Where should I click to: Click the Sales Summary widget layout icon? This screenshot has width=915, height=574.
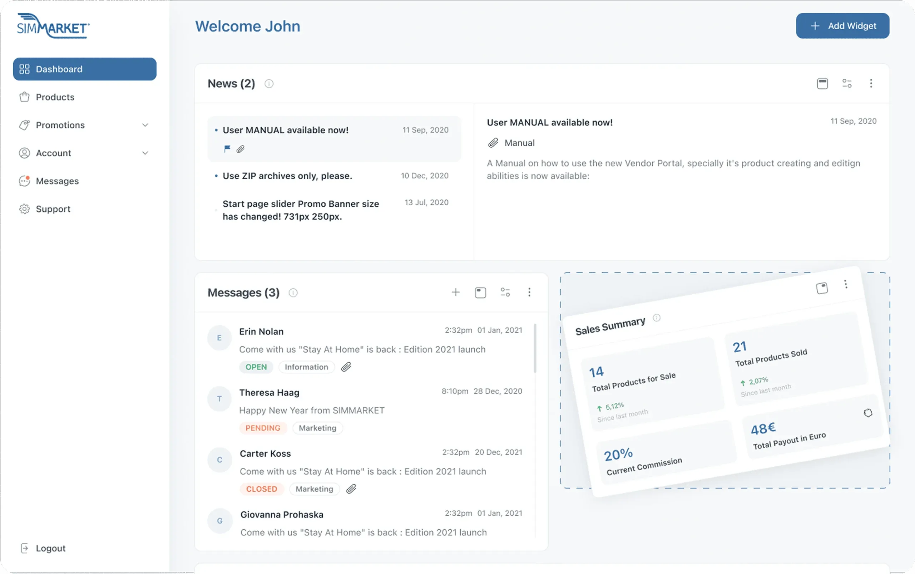tap(822, 288)
